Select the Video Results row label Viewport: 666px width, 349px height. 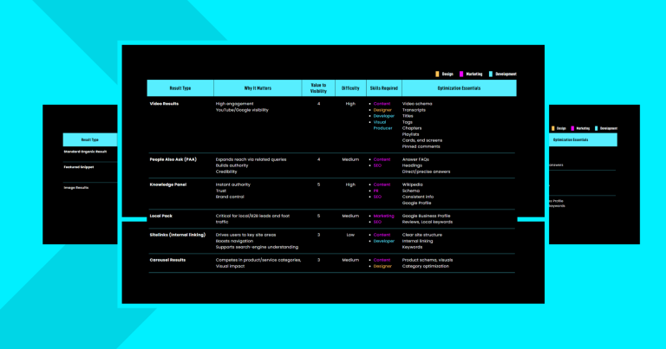(x=166, y=104)
